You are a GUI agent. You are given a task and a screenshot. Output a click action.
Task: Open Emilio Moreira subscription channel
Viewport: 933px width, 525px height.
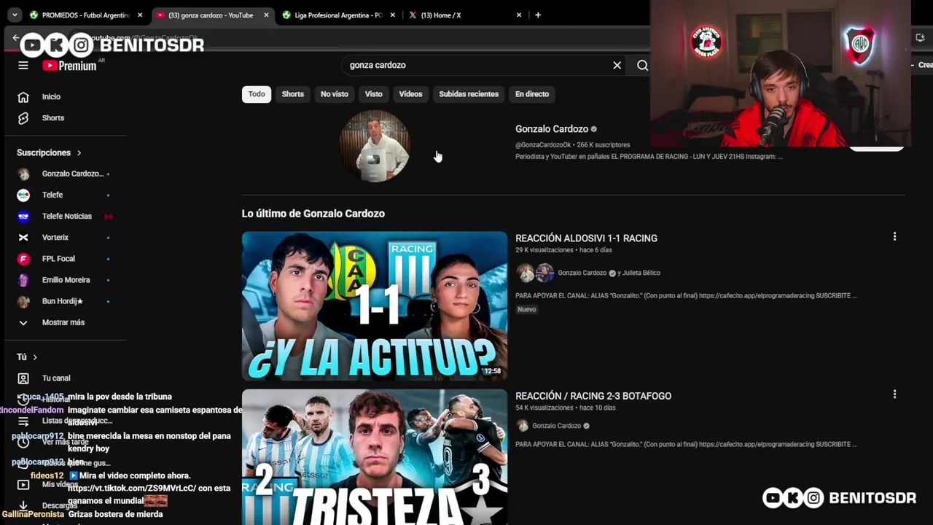pos(64,279)
